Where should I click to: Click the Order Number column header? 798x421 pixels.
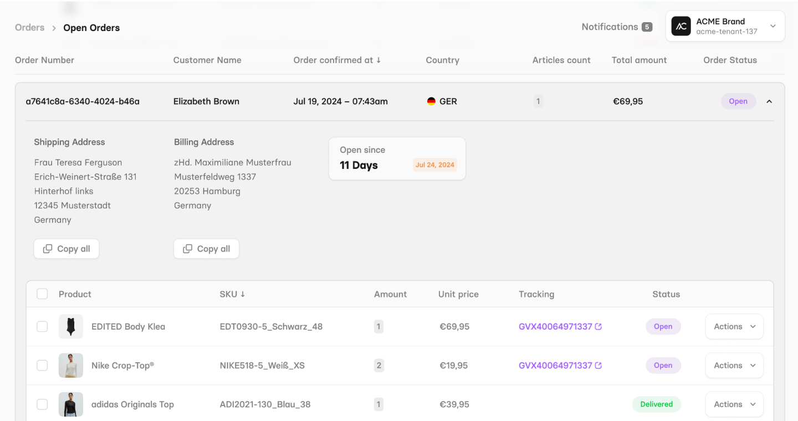44,60
